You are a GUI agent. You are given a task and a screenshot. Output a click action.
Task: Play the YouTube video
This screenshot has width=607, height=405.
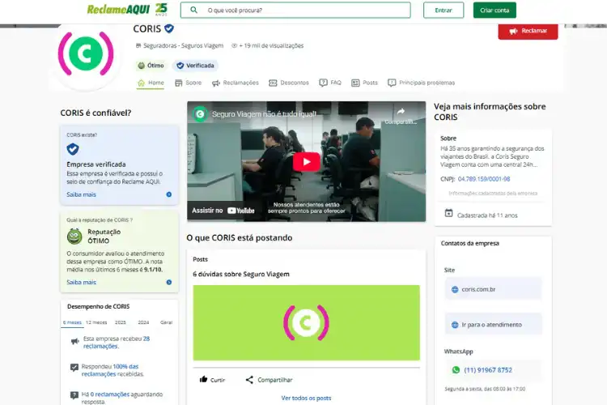[306, 162]
